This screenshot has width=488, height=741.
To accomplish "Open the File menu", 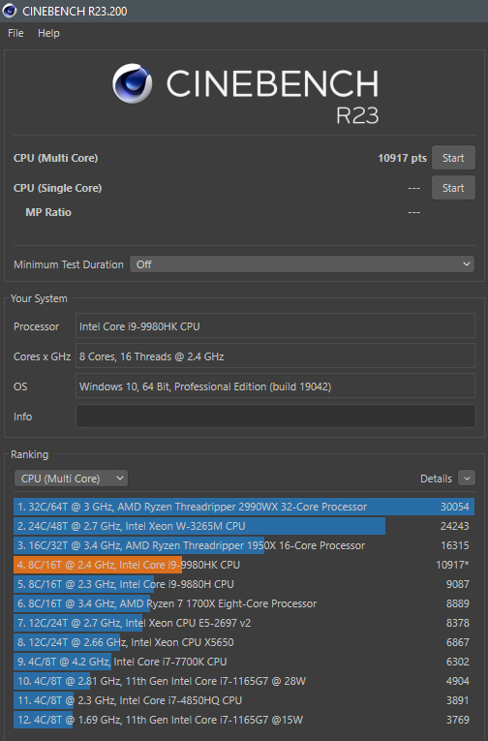I will (15, 33).
